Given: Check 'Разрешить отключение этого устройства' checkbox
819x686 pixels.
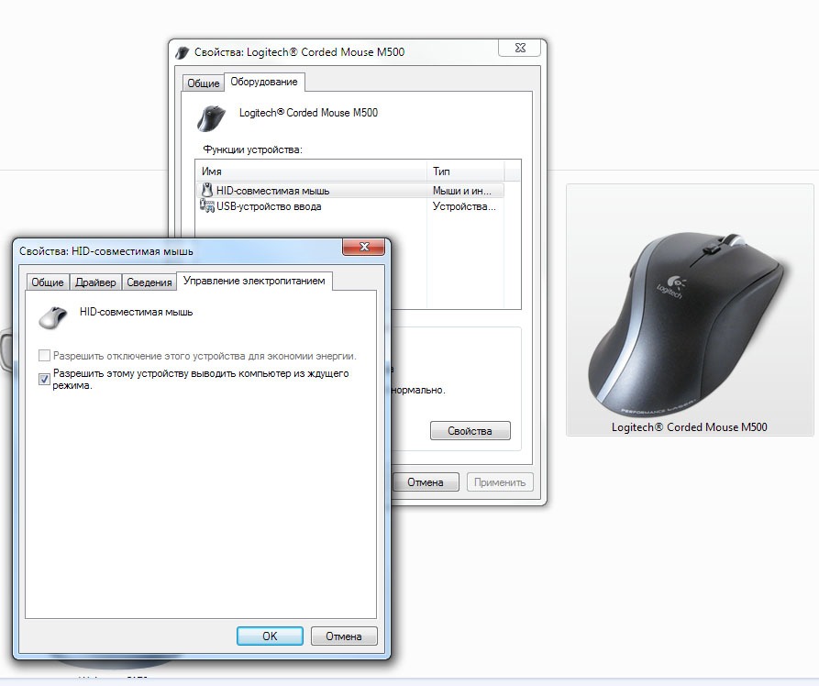Looking at the screenshot, I should [x=44, y=356].
